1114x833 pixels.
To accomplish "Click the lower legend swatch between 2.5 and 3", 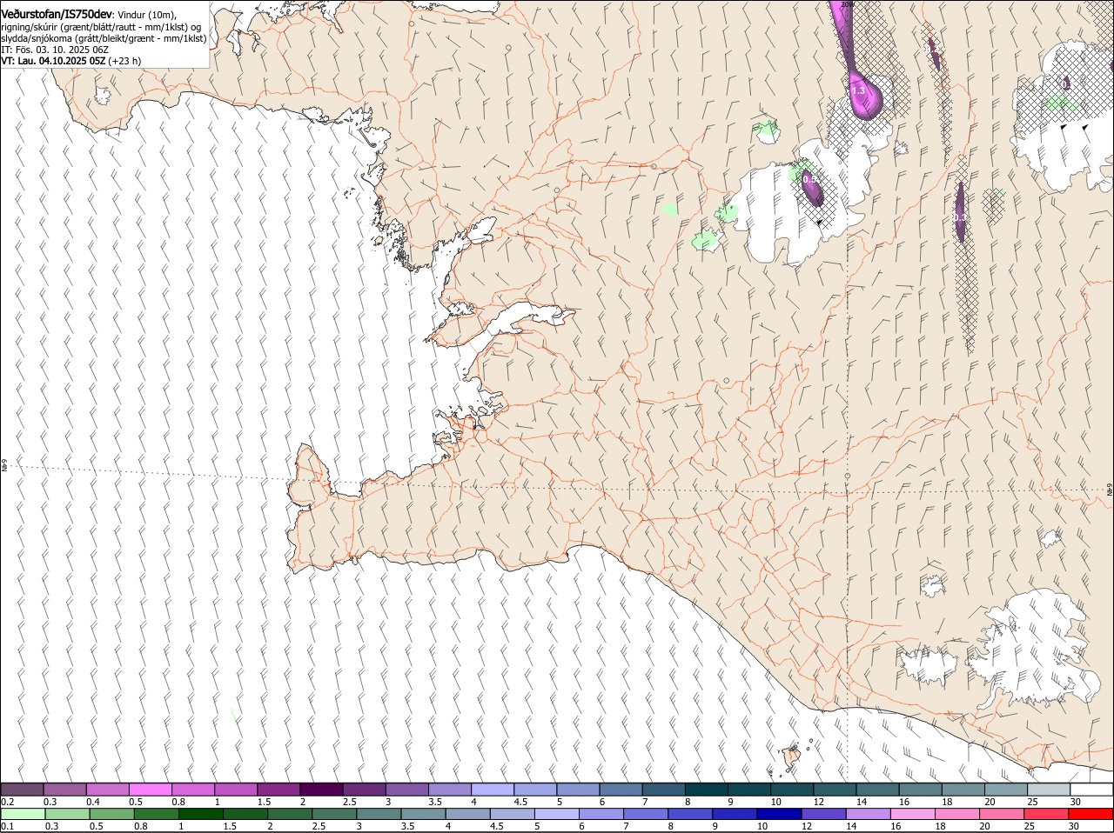I will (334, 815).
